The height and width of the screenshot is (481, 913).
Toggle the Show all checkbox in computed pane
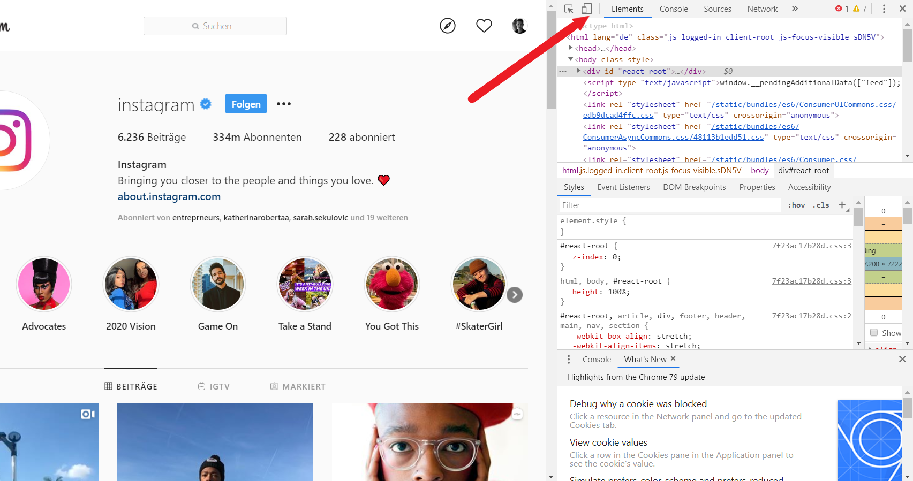[874, 333]
